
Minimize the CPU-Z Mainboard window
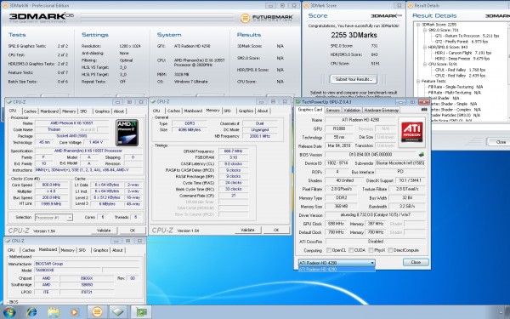pos(116,241)
